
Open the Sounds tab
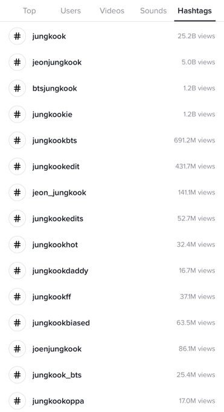coord(153,11)
